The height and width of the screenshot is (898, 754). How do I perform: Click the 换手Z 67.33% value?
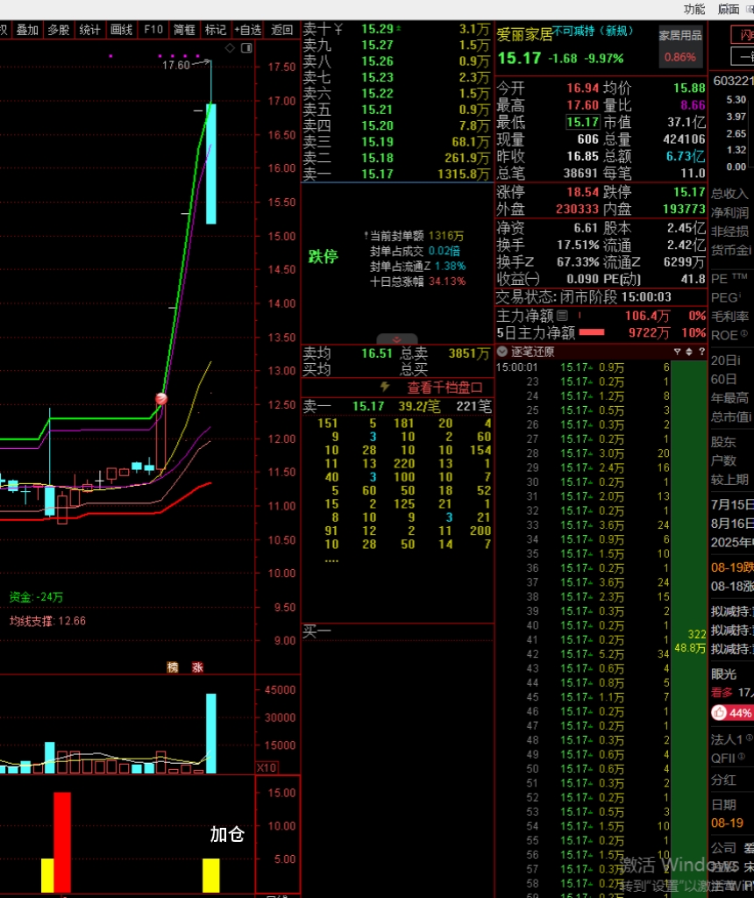[x=578, y=262]
